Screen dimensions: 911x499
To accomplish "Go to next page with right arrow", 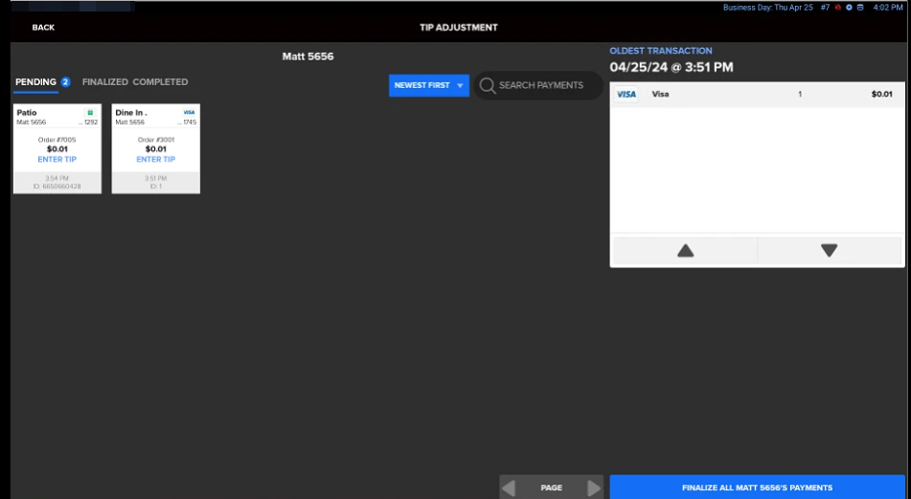I will (x=594, y=488).
